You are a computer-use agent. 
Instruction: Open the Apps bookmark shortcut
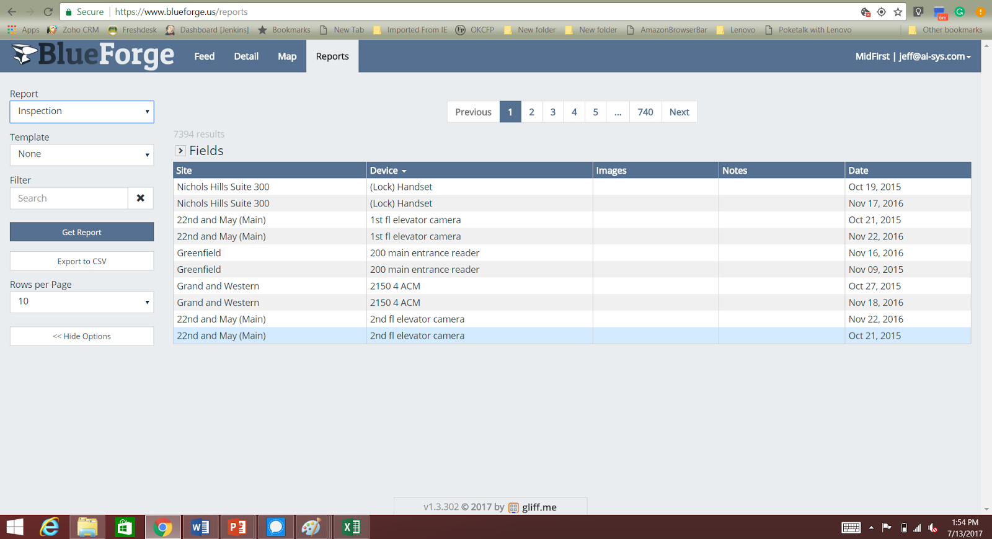24,30
